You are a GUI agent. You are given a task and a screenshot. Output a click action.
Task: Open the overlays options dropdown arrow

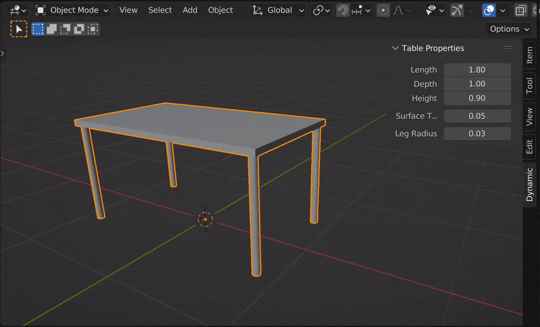pyautogui.click(x=502, y=10)
